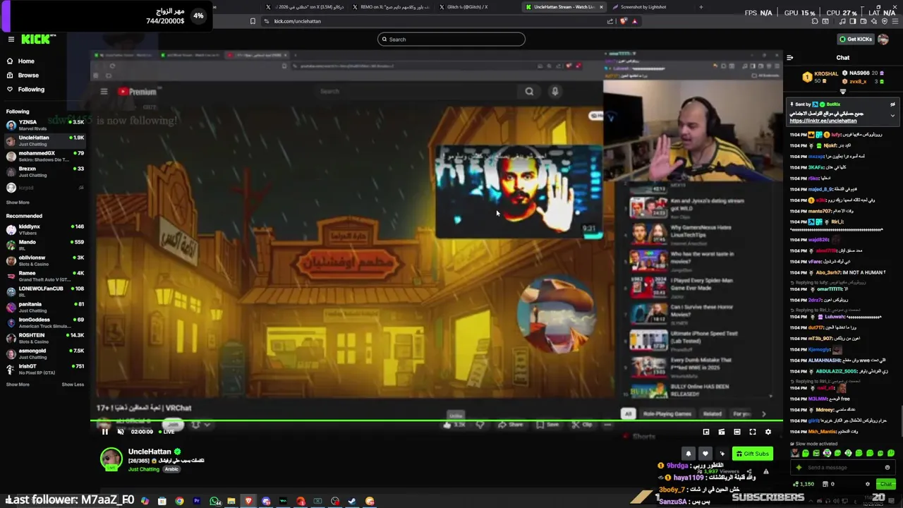Open ROSHTEIN recommended channel

pos(44,338)
